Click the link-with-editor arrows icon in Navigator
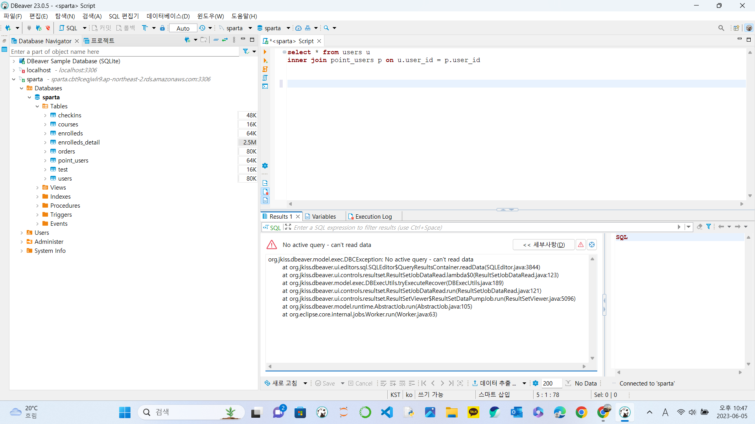This screenshot has width=755, height=424. [x=225, y=40]
